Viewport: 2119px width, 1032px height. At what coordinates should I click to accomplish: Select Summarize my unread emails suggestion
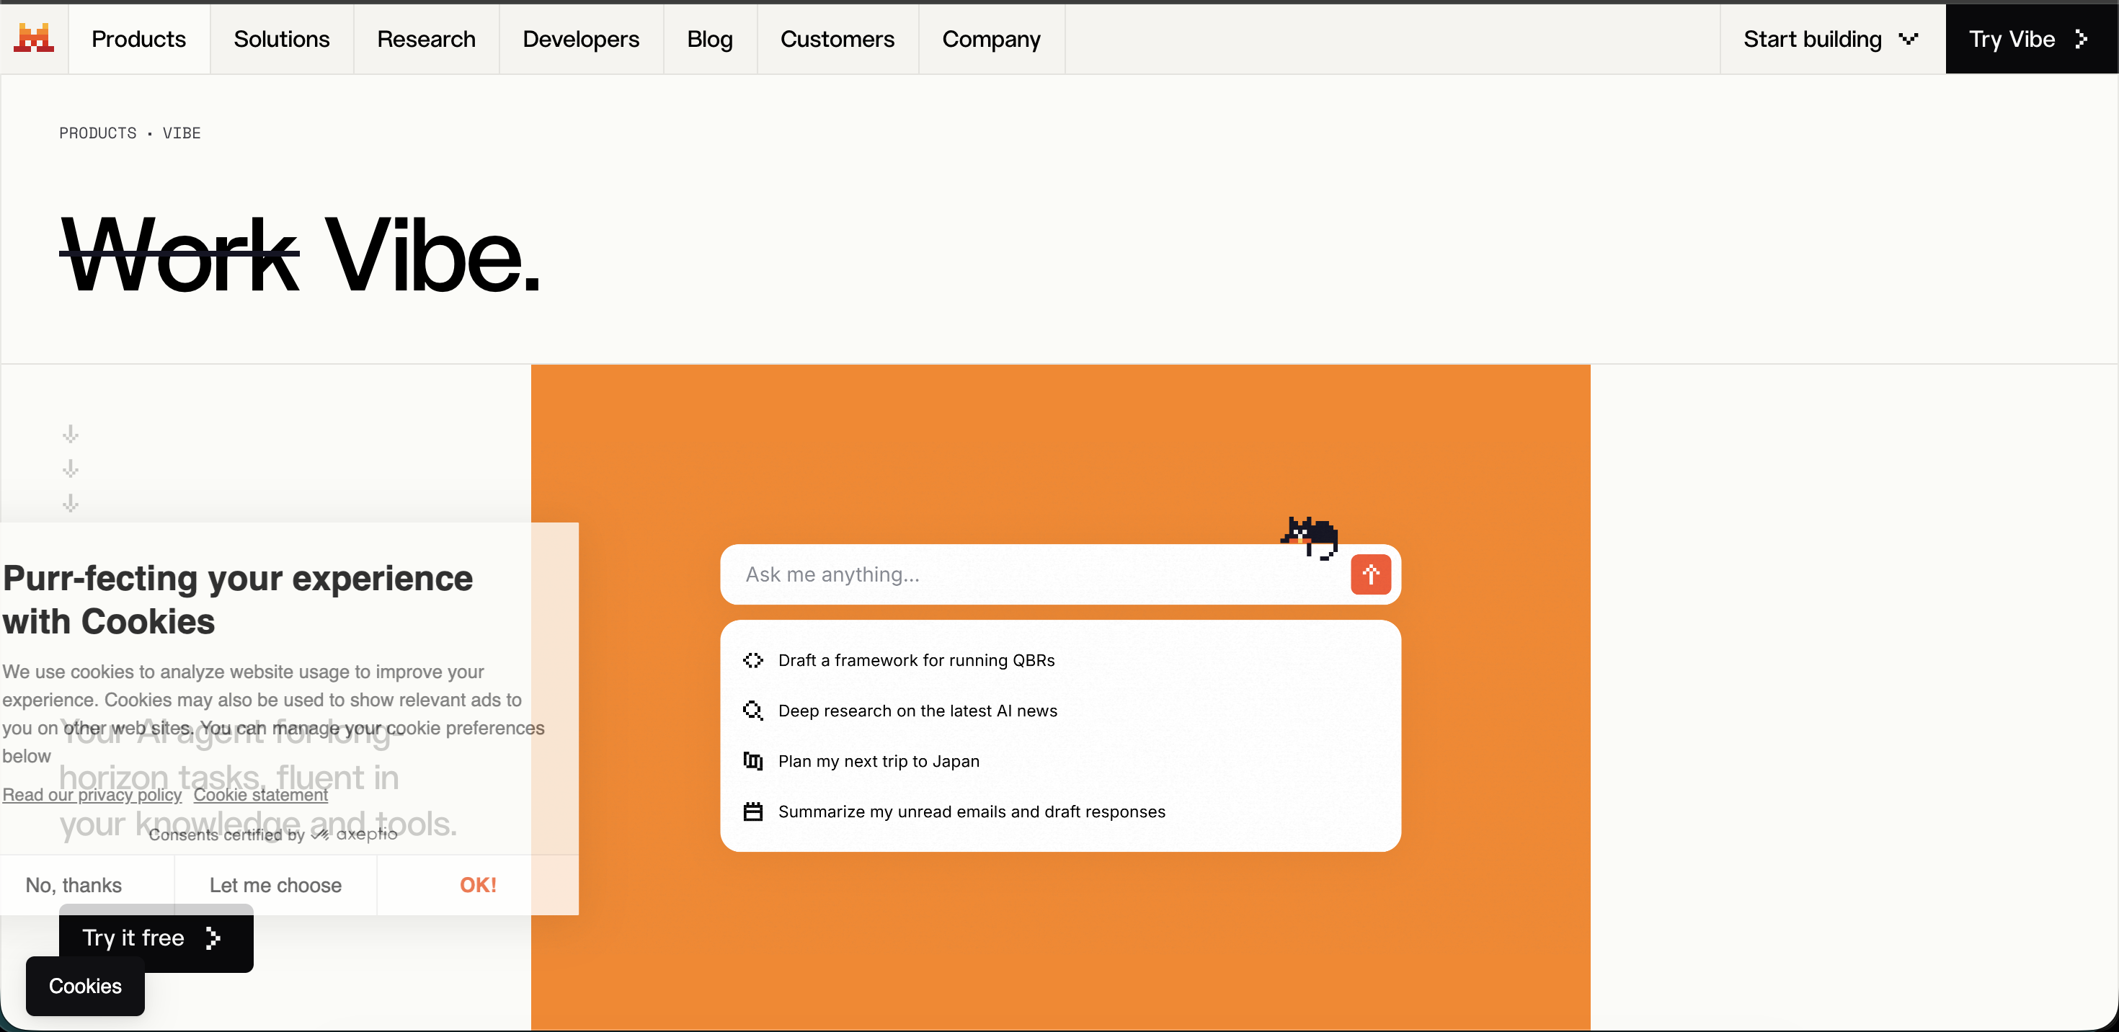(1060, 811)
